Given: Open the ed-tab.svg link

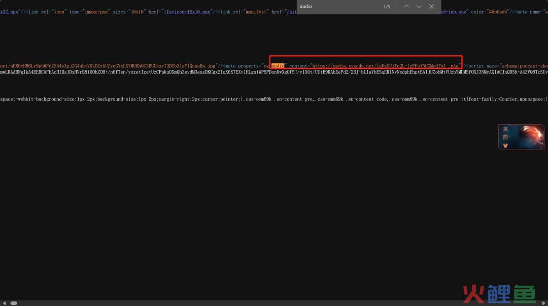Looking at the screenshot, I should point(453,12).
